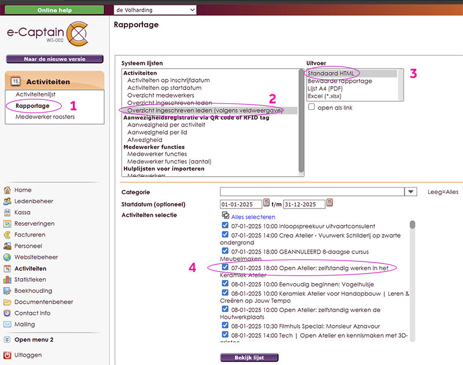Select Rapportage in the Activiteiten menu

point(32,106)
